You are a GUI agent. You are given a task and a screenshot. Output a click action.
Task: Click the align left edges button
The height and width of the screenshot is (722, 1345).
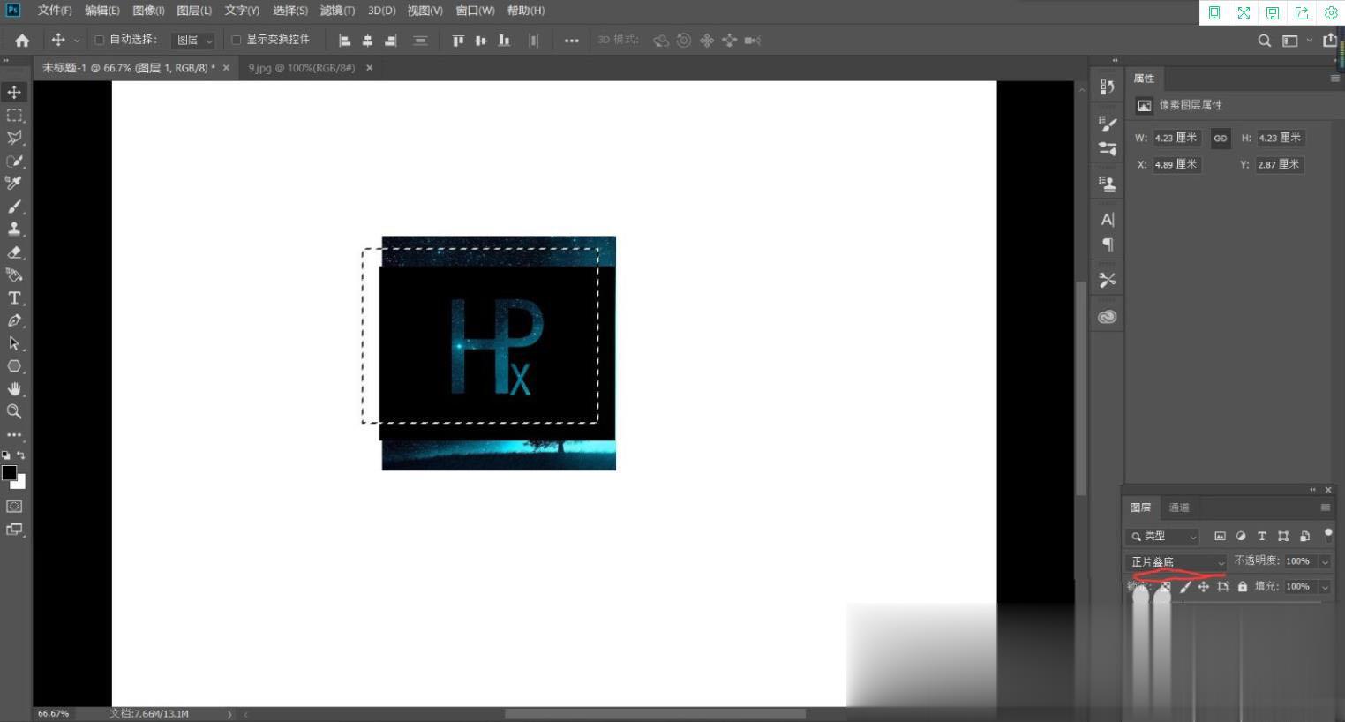pyautogui.click(x=344, y=40)
